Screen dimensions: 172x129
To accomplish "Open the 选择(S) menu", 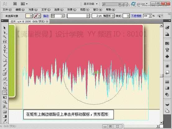I will (59, 10).
